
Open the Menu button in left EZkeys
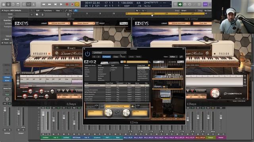[123, 23]
